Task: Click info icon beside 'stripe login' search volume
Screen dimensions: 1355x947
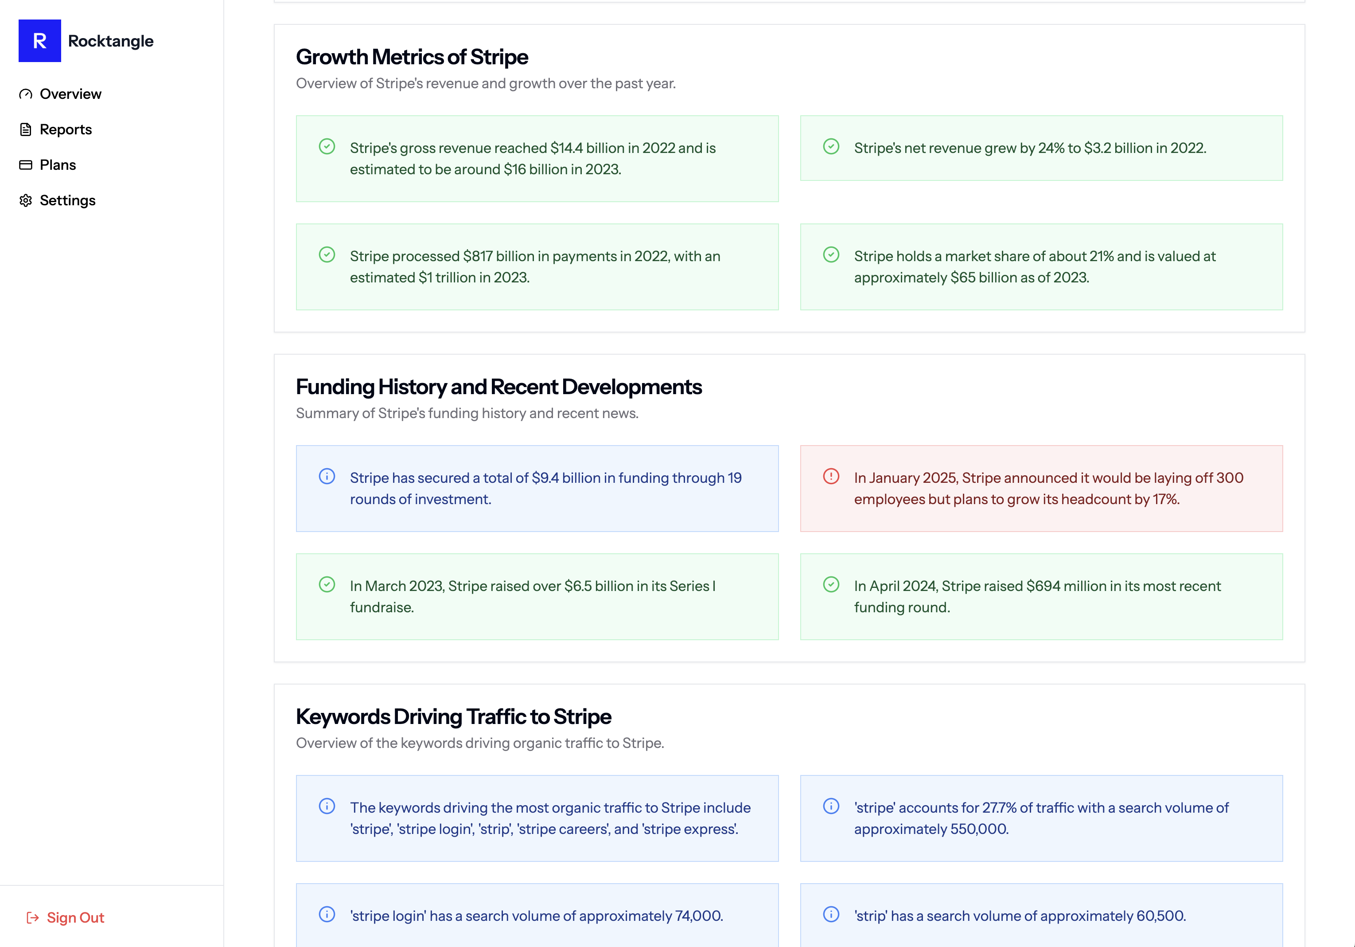Action: pyautogui.click(x=327, y=915)
